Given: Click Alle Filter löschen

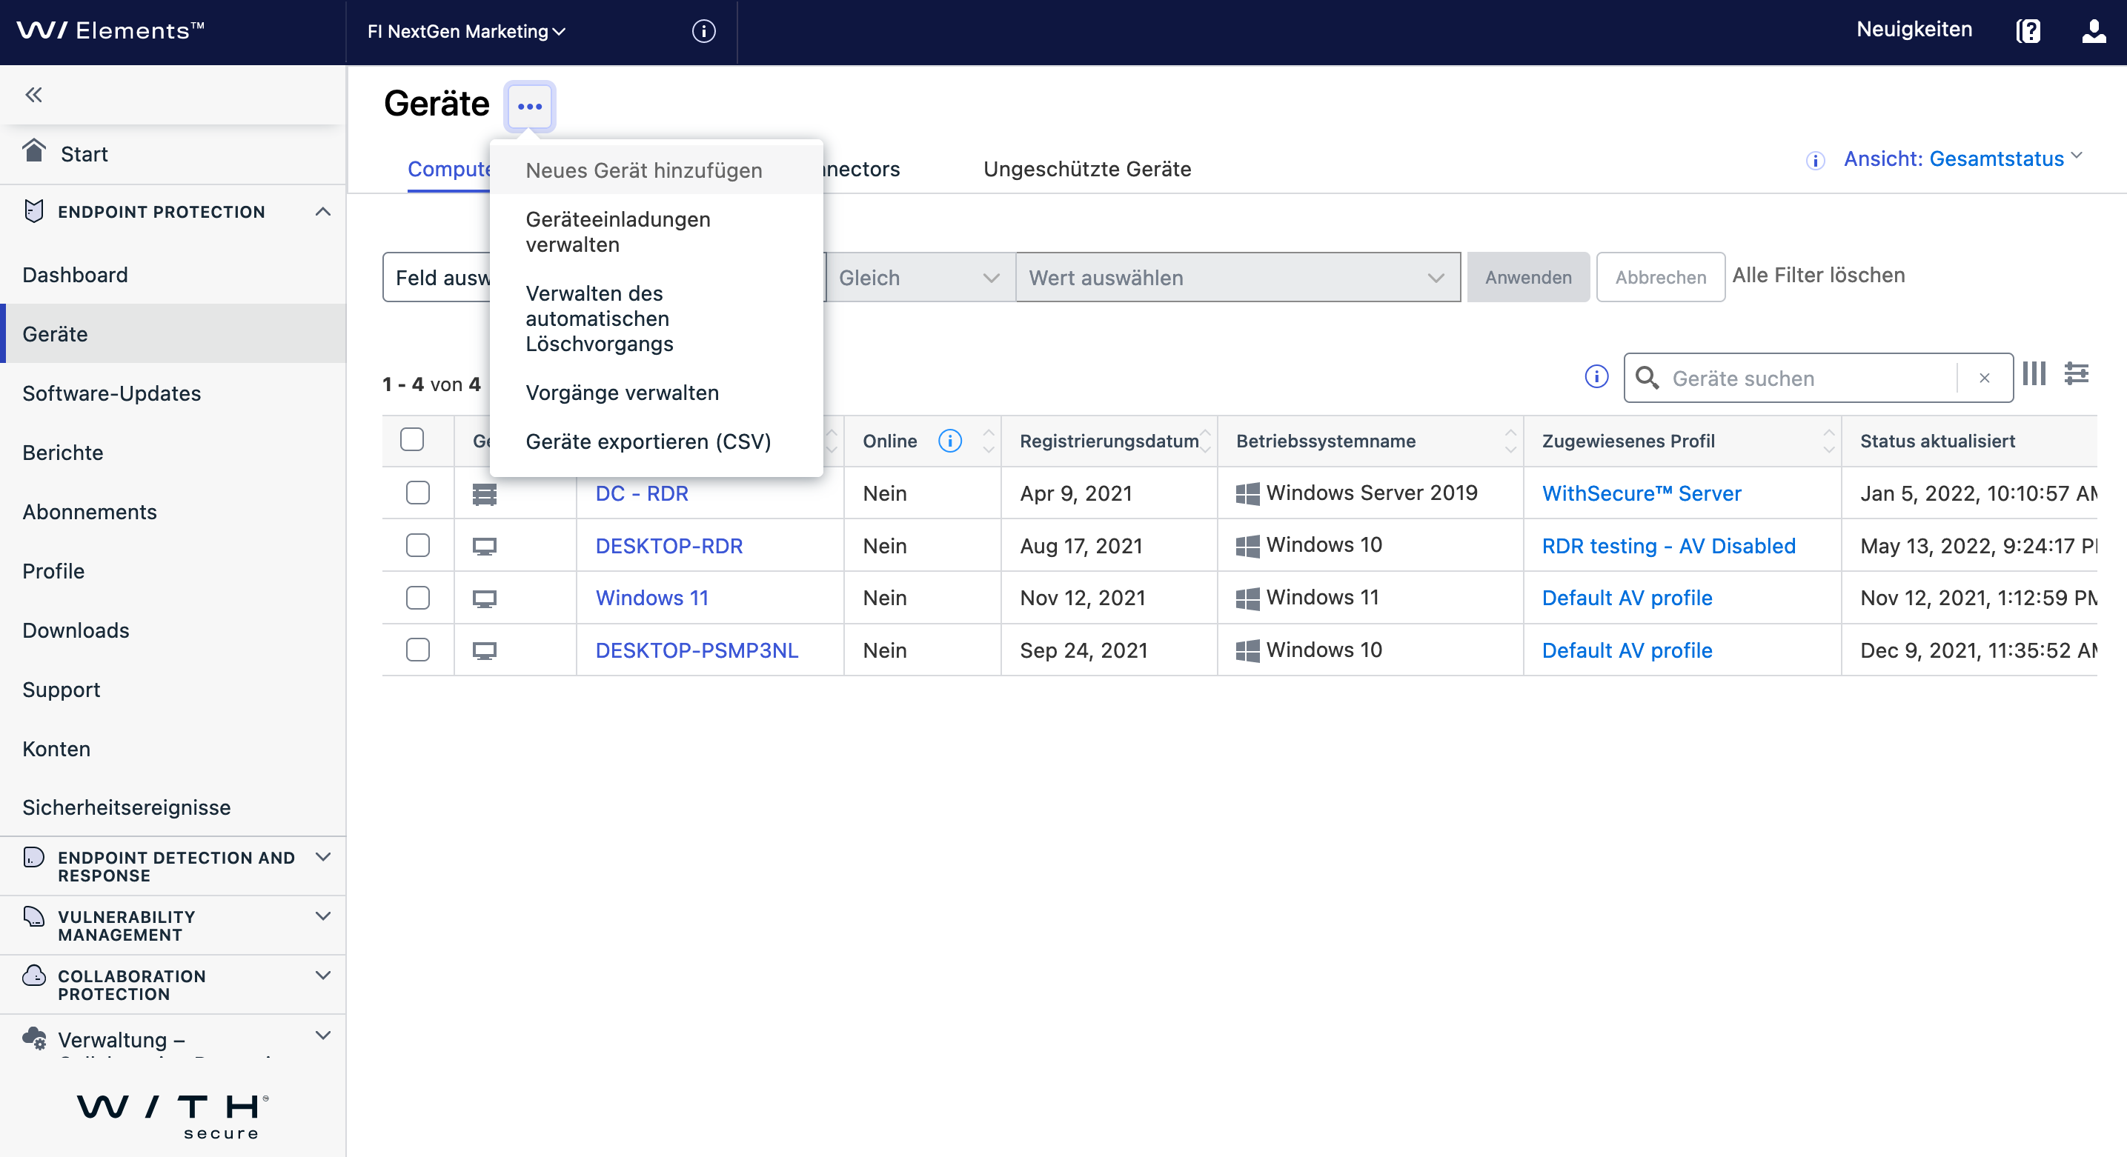Looking at the screenshot, I should 1818,275.
